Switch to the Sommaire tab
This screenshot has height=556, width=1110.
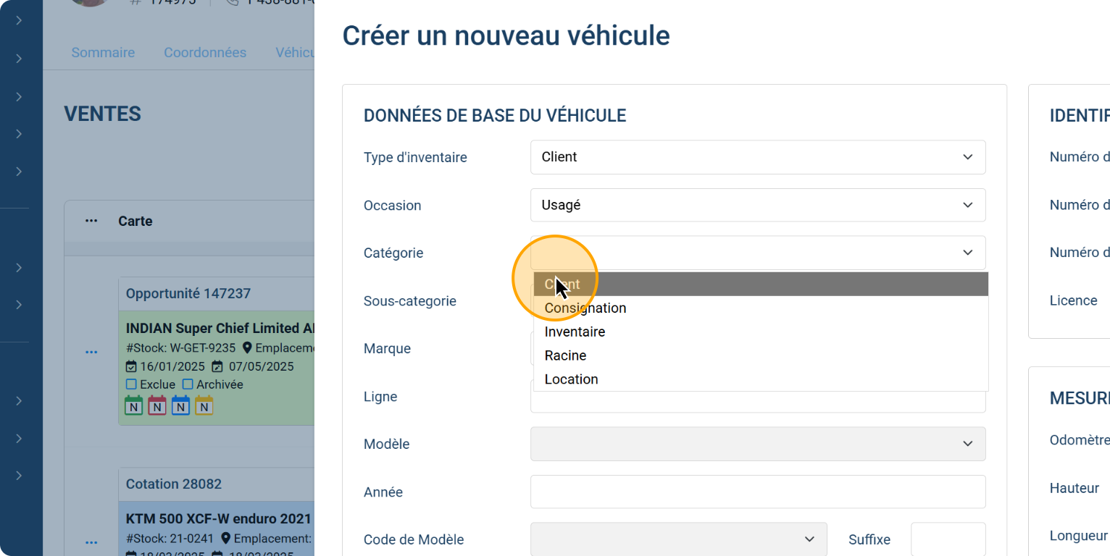[x=103, y=53]
